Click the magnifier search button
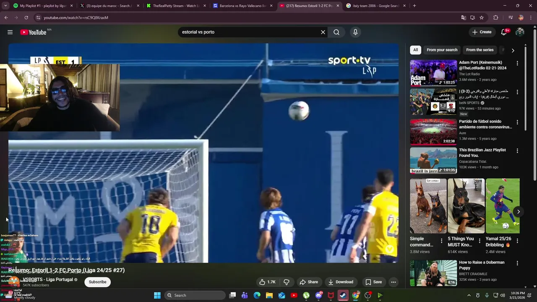This screenshot has height=302, width=537. (x=336, y=32)
